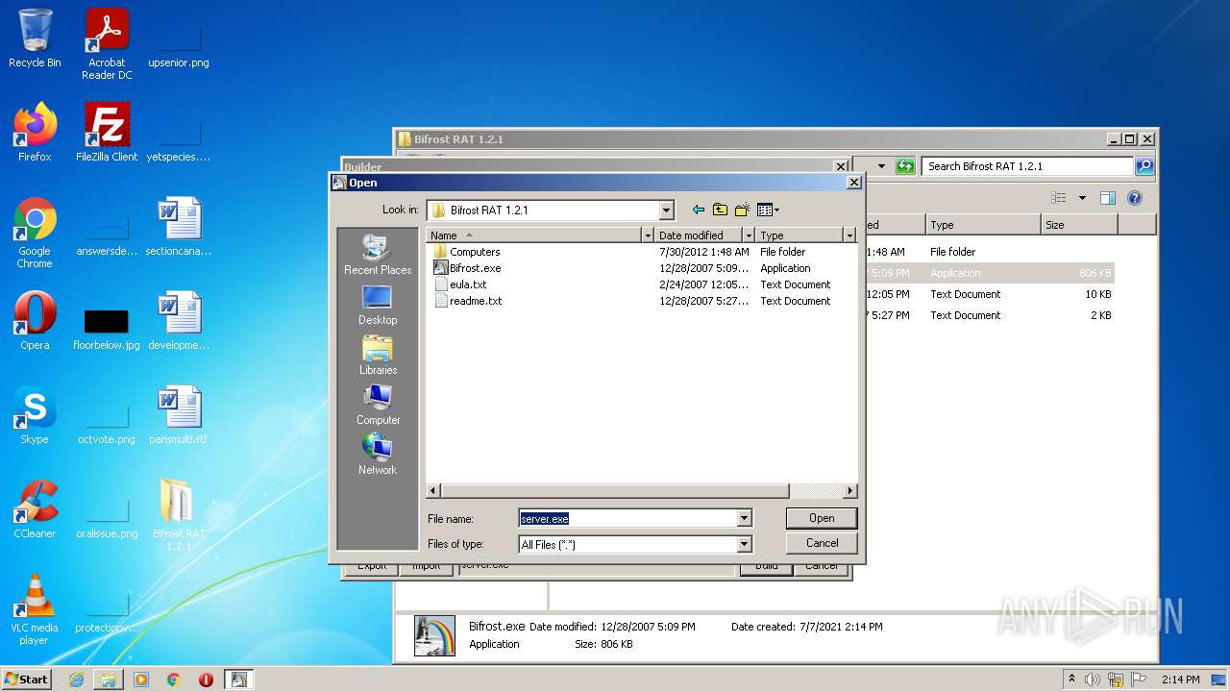The image size is (1230, 692).
Task: Click left arrow of horizontal scrollbar
Action: pos(433,491)
